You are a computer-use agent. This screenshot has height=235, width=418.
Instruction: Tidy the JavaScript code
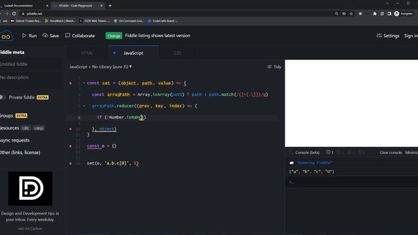pos(274,67)
